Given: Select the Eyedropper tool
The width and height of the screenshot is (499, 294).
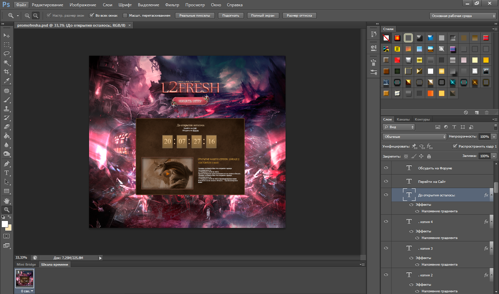Looking at the screenshot, I should pyautogui.click(x=7, y=81).
